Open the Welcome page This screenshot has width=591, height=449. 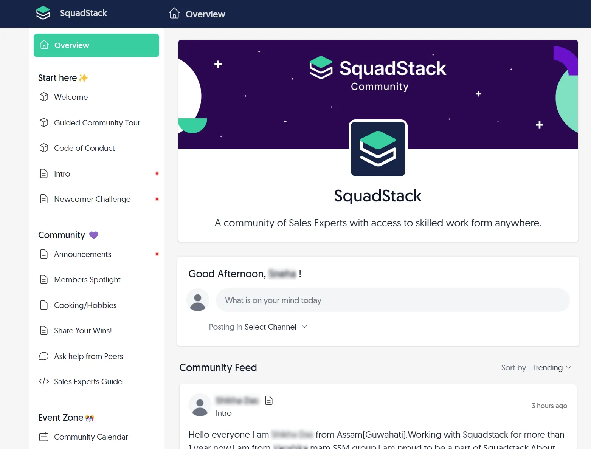click(x=71, y=97)
